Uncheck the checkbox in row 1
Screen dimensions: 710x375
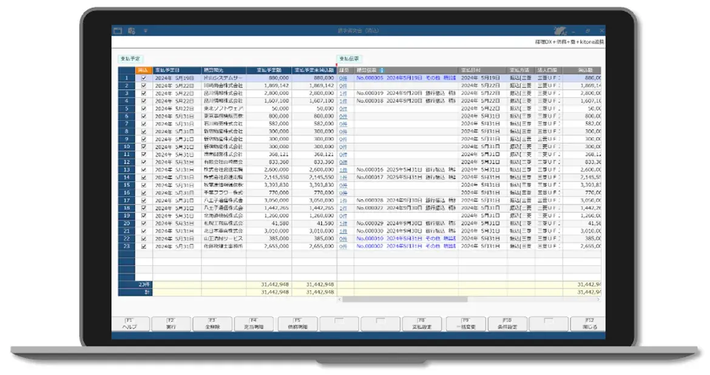click(143, 78)
